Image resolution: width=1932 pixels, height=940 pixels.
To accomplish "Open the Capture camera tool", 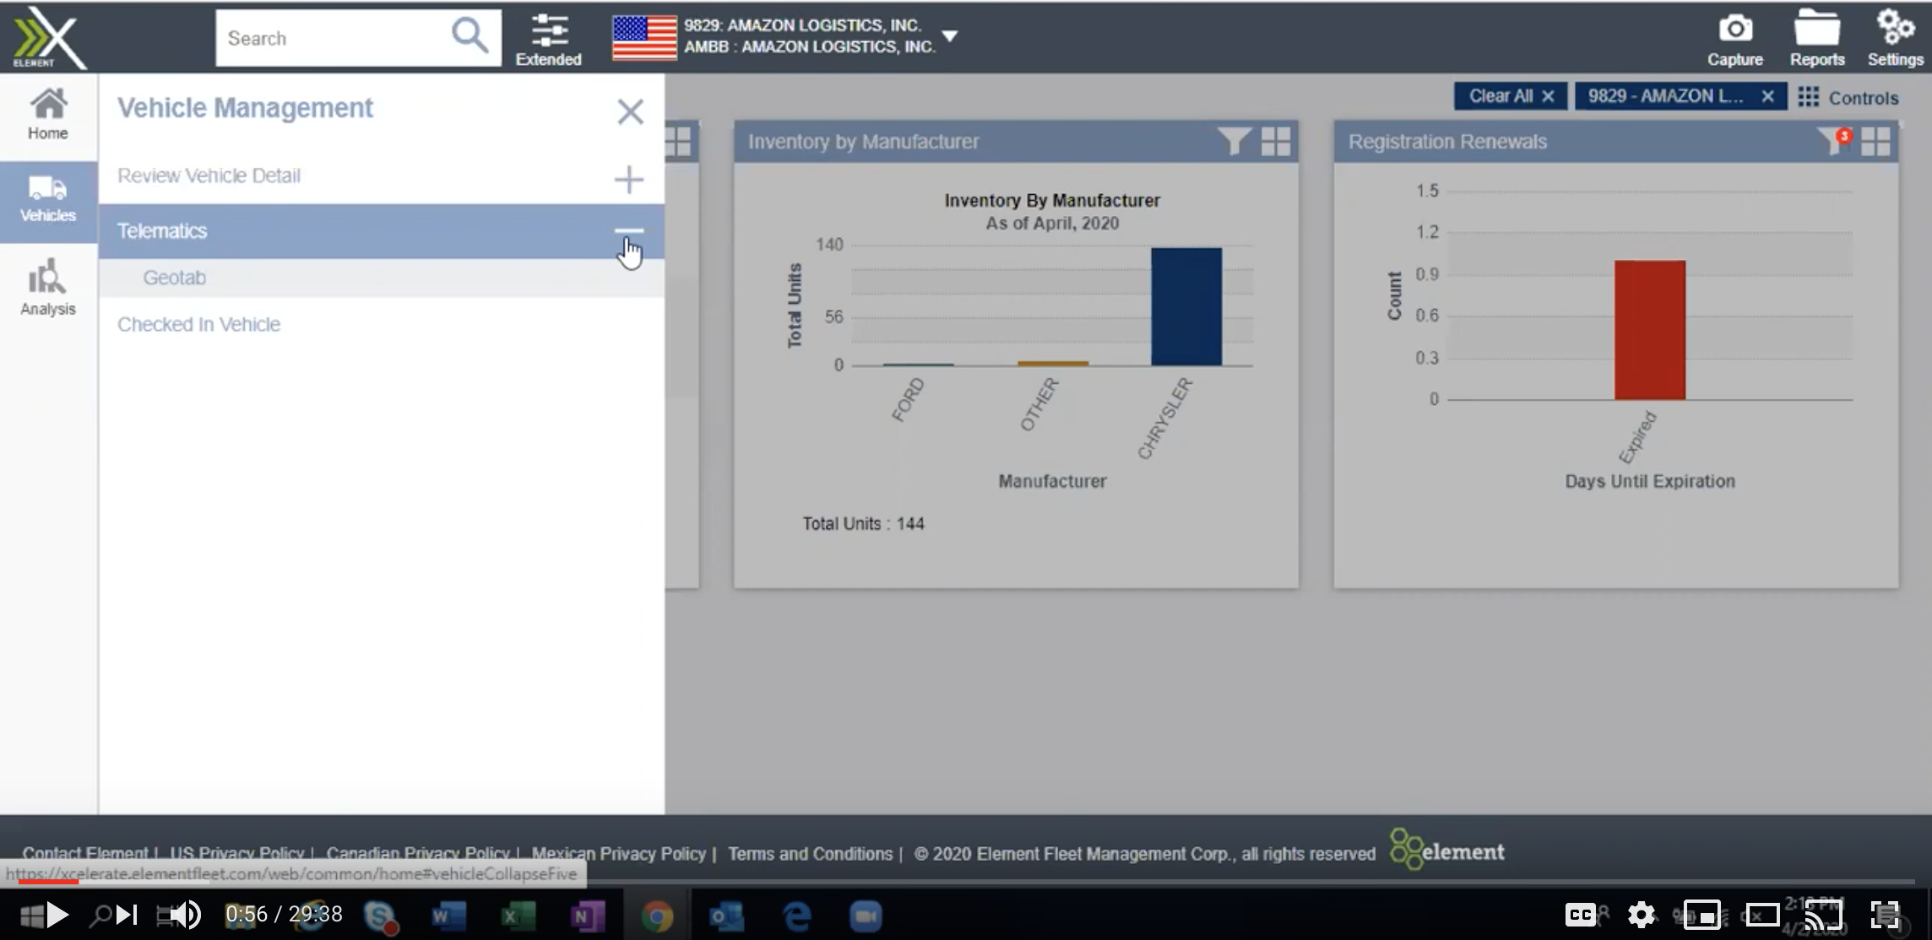I will [1735, 37].
